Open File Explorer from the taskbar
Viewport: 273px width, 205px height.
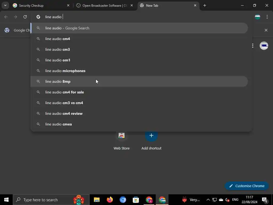click(97, 200)
